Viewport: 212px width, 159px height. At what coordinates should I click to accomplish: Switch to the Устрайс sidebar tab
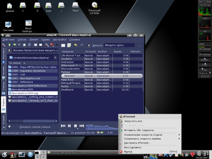3,121
